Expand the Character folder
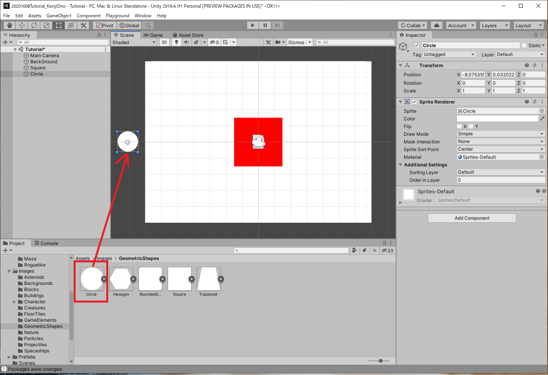 click(15, 302)
